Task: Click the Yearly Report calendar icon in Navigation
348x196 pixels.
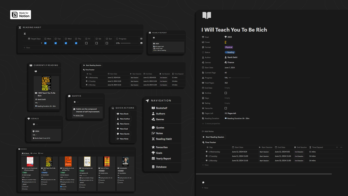Action: click(153, 159)
